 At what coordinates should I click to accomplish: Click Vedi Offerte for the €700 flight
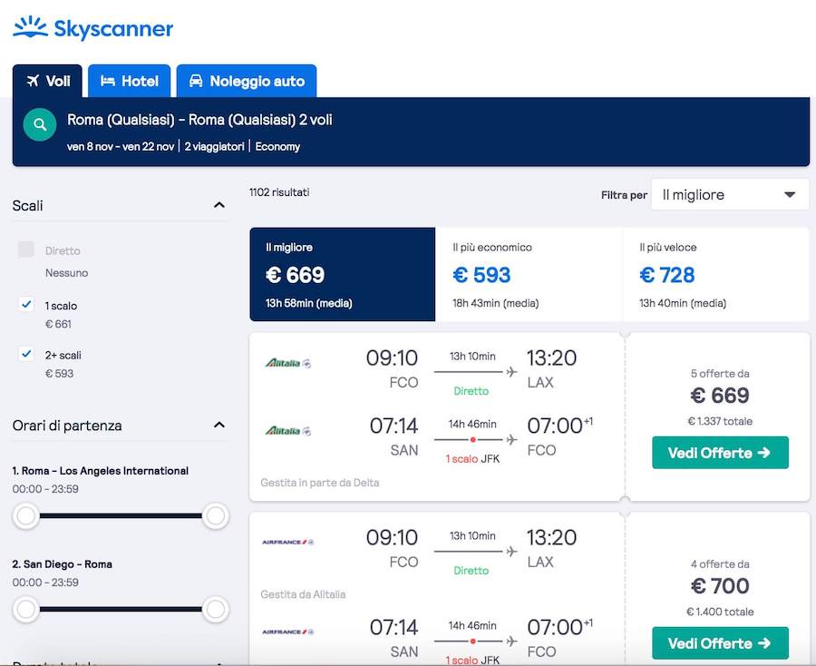[x=720, y=643]
